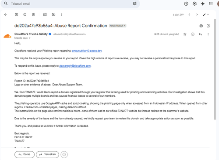Move email to folder icon
This screenshot has height=160, width=219.
click(53, 14)
